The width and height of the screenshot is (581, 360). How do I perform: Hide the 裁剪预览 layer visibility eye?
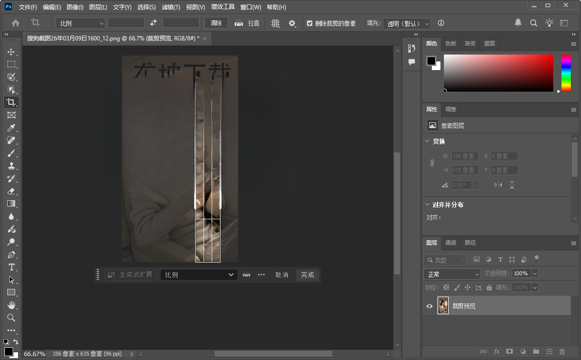[429, 306]
